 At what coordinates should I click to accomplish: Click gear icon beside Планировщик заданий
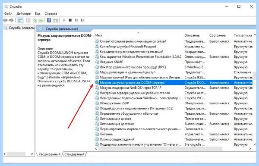coord(97,139)
